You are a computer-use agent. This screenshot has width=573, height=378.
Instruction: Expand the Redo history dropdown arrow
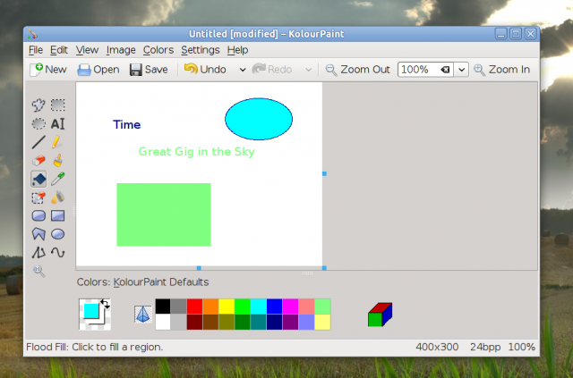click(x=308, y=70)
